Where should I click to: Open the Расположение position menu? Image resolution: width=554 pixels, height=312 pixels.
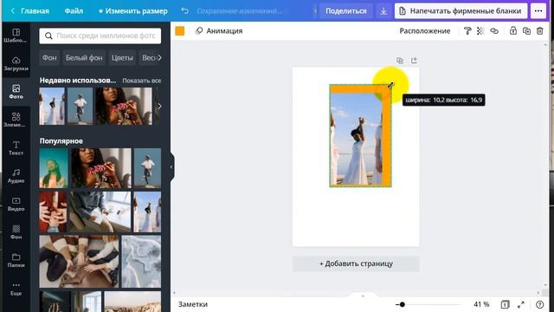425,31
